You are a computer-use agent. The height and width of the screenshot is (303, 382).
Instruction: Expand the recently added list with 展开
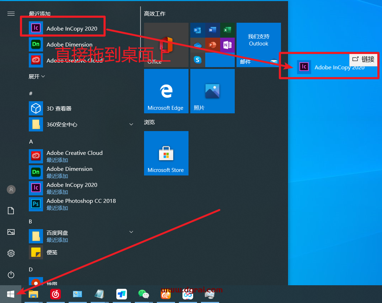tap(37, 76)
